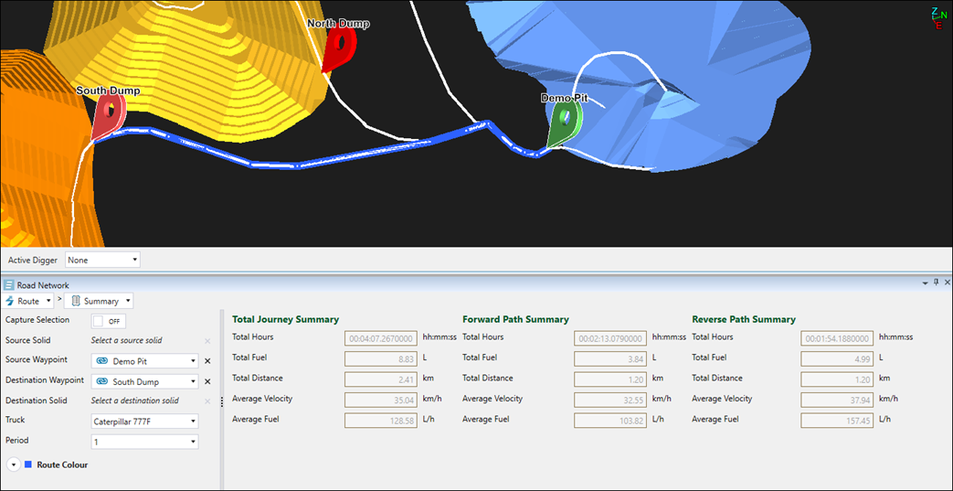953x491 pixels.
Task: Click the Reverse Path Summary heading
Action: [x=744, y=319]
